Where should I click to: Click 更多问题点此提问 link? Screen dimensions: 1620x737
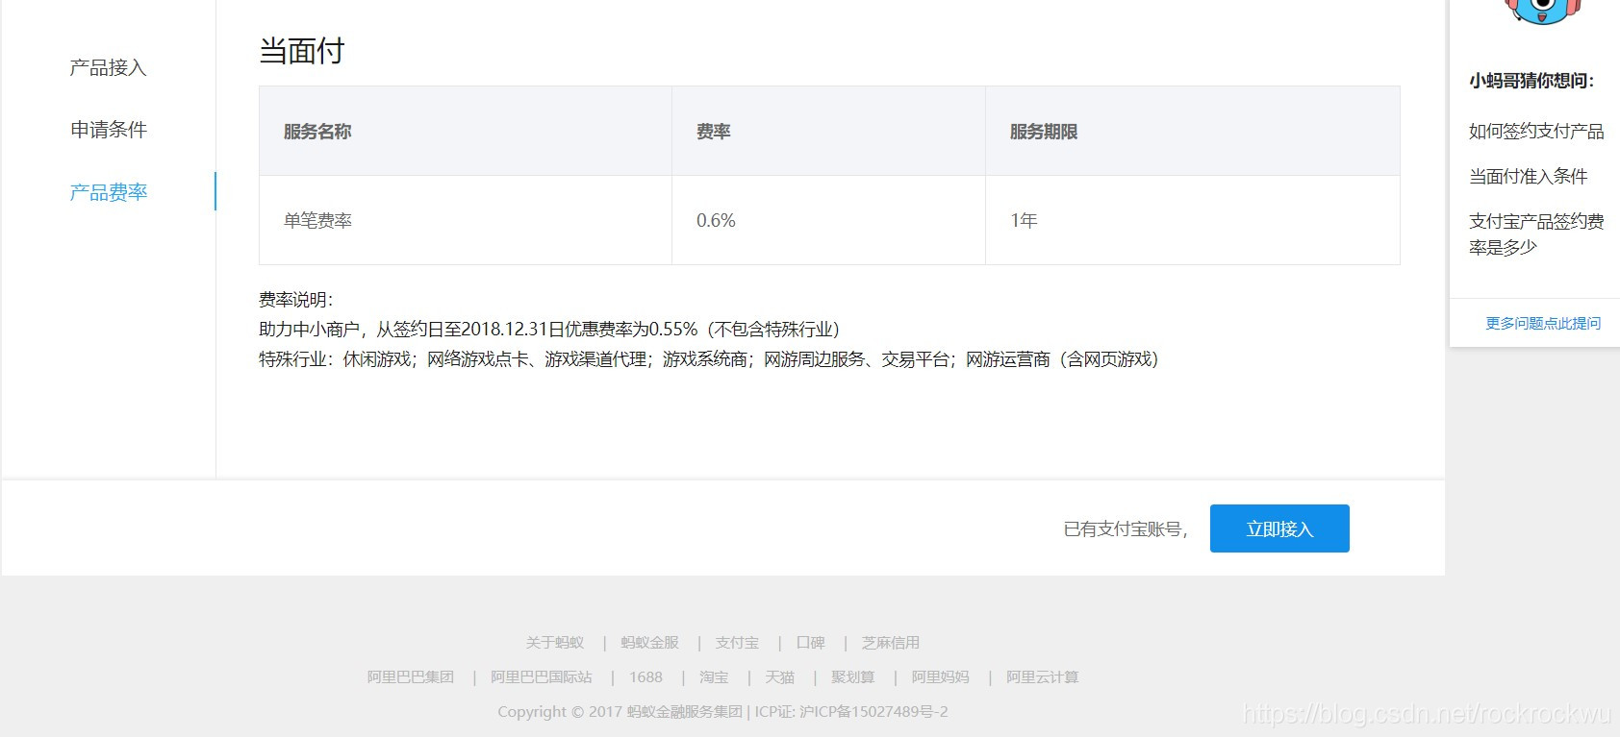(x=1543, y=323)
